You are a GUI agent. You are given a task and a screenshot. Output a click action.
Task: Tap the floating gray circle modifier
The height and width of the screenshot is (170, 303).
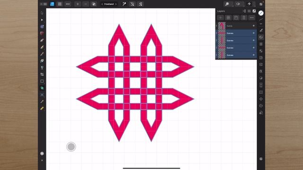(x=71, y=147)
